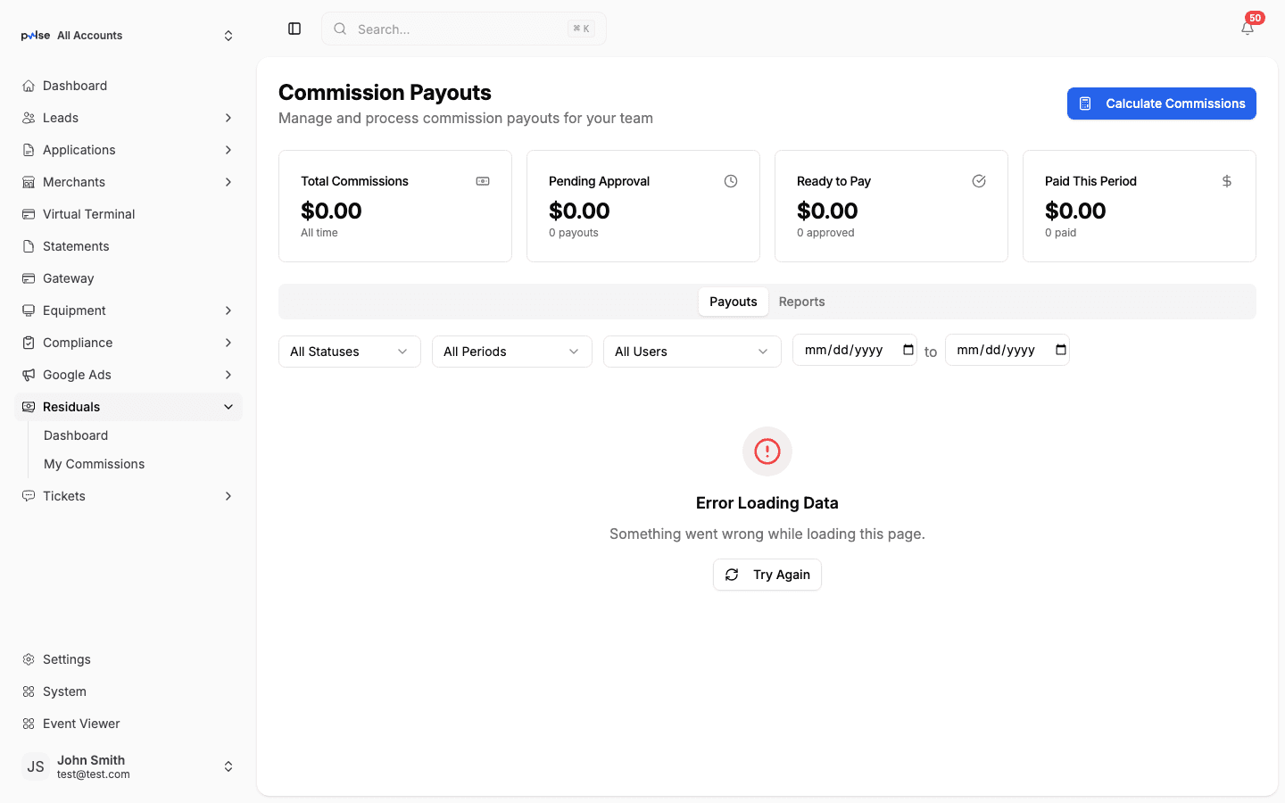
Task: Toggle the sidebar collapse panel icon
Action: click(x=294, y=28)
